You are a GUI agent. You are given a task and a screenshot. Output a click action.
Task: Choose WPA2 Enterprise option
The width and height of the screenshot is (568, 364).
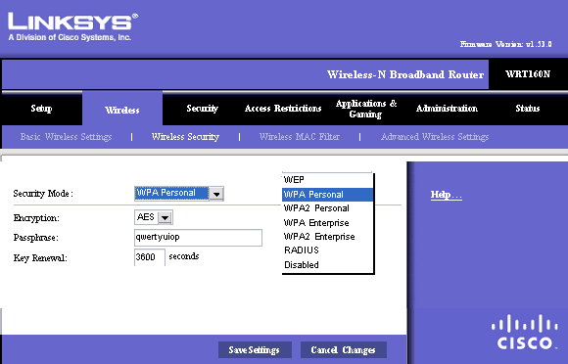tap(327, 237)
